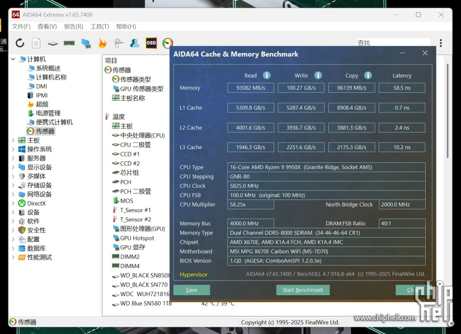The width and height of the screenshot is (461, 334).
Task: Expand the DirectX tree node
Action: tap(13, 203)
